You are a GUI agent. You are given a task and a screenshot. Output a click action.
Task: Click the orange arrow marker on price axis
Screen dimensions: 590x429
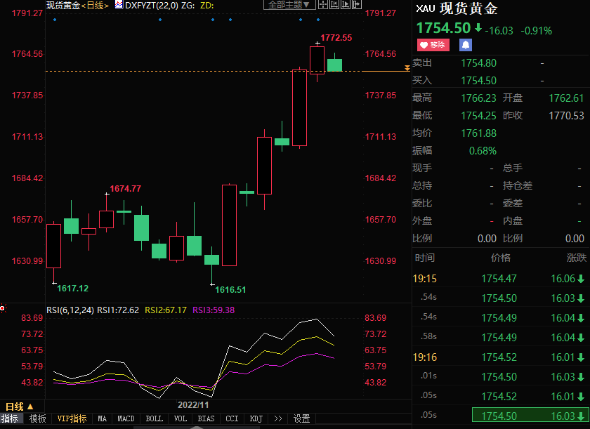pyautogui.click(x=407, y=68)
